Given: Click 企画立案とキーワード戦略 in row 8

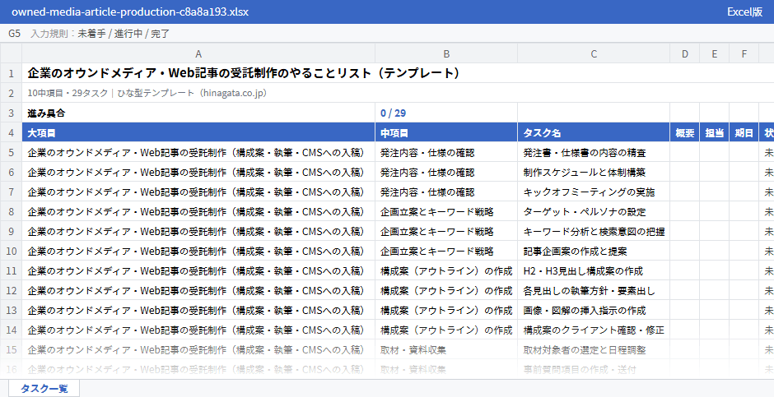Looking at the screenshot, I should pos(446,211).
